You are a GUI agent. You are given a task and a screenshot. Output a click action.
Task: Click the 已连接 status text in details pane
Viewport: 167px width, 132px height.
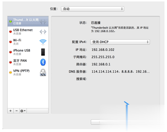(96, 23)
